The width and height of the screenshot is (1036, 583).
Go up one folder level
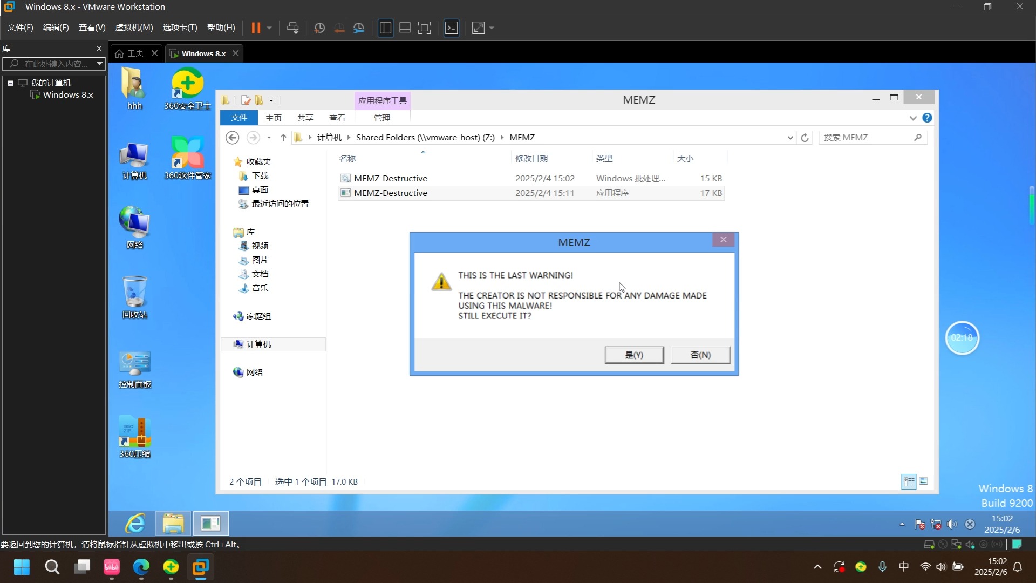(x=283, y=138)
